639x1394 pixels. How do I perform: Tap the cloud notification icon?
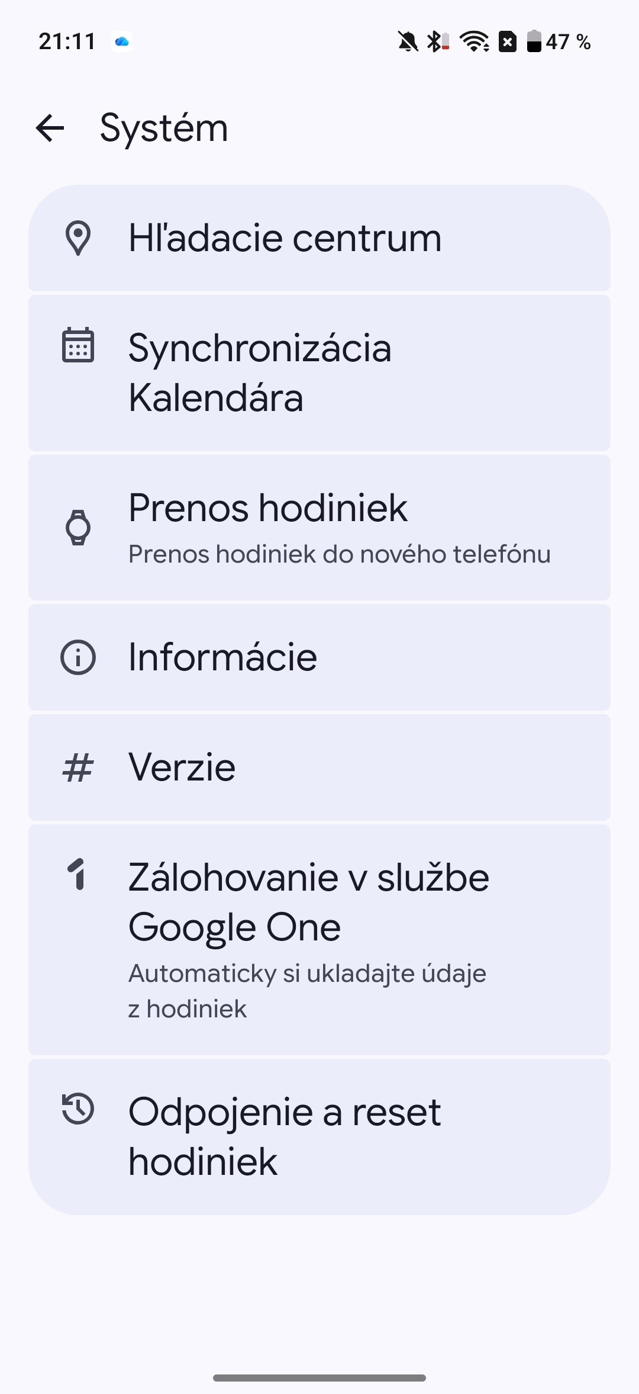click(x=122, y=41)
